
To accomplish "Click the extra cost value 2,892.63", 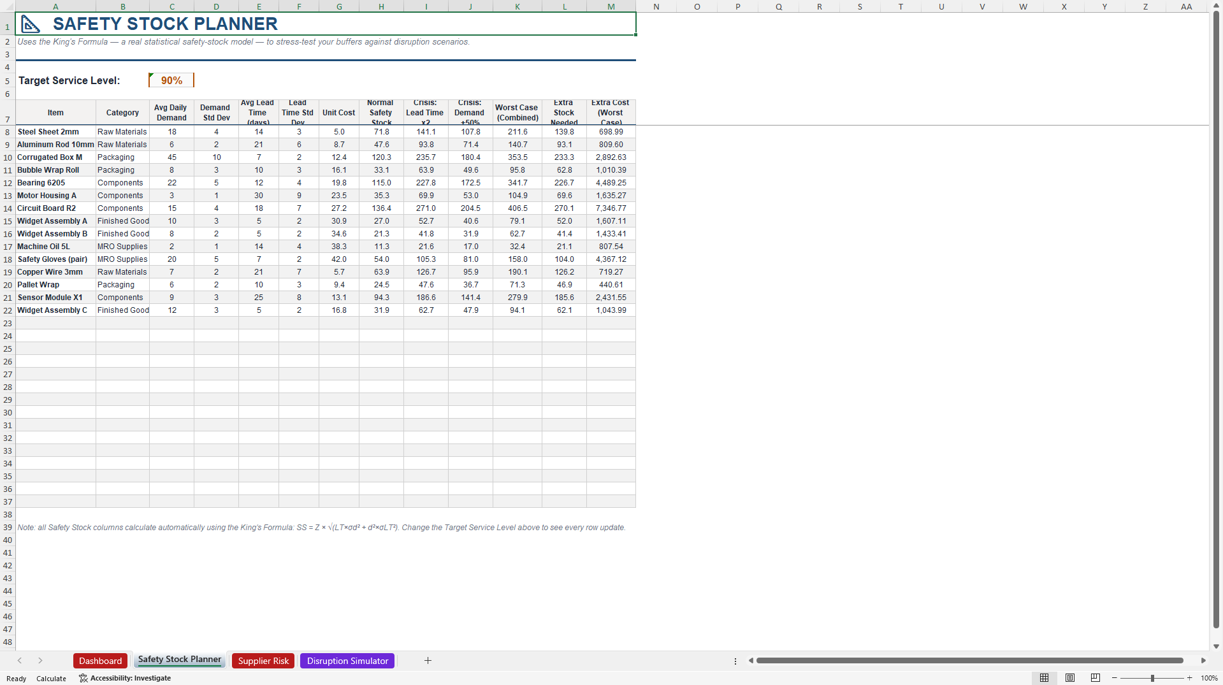I will (611, 157).
